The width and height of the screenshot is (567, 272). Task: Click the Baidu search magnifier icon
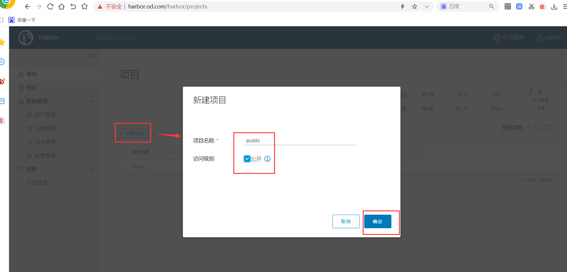(491, 6)
